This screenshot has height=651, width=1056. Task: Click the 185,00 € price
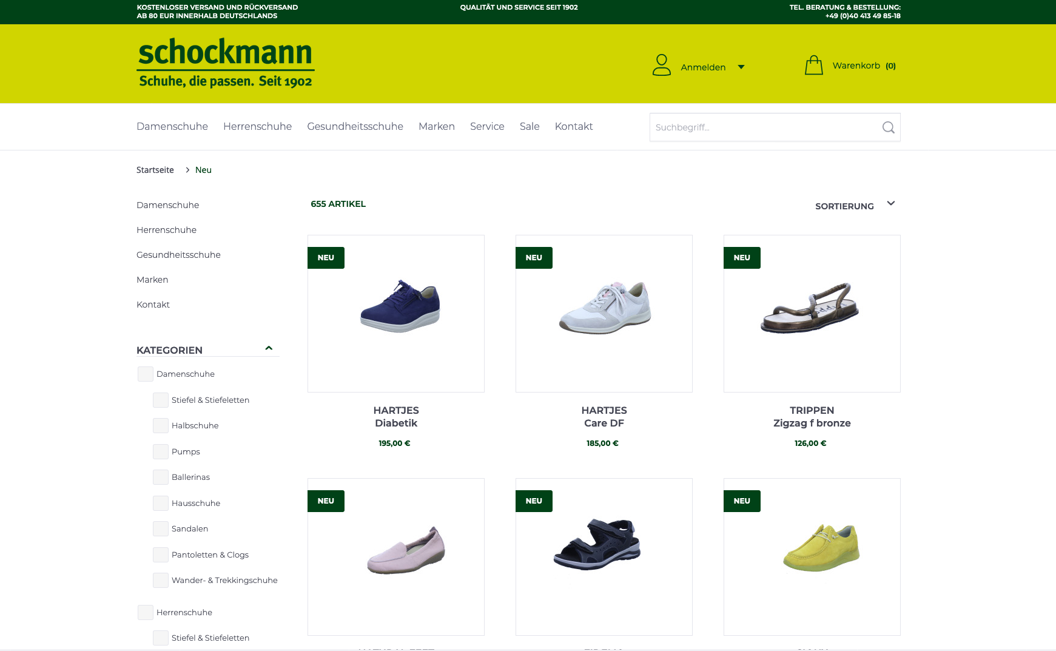click(x=603, y=444)
